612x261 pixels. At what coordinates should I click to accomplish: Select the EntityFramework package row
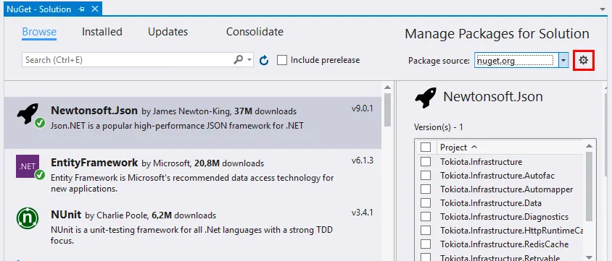192,175
